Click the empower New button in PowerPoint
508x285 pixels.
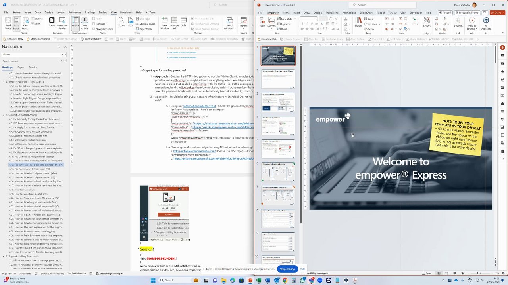[x=262, y=22]
